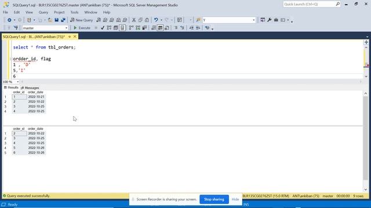Open the Toolbox briefcase icon
This screenshot has height=208, width=371.
pyautogui.click(x=276, y=20)
